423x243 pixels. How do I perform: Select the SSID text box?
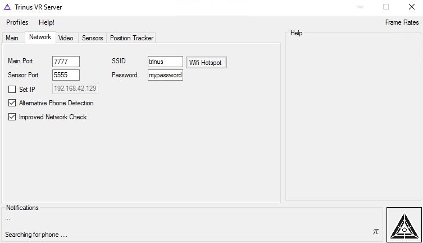[x=165, y=62]
